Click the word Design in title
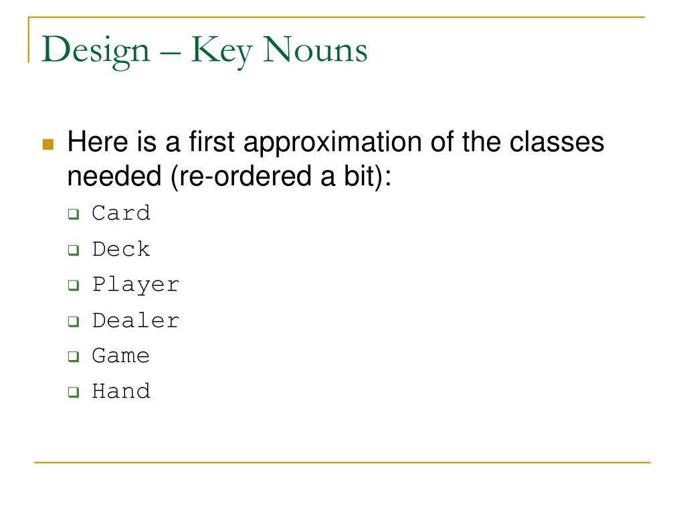Screen dimensions: 685x514 [x=96, y=52]
